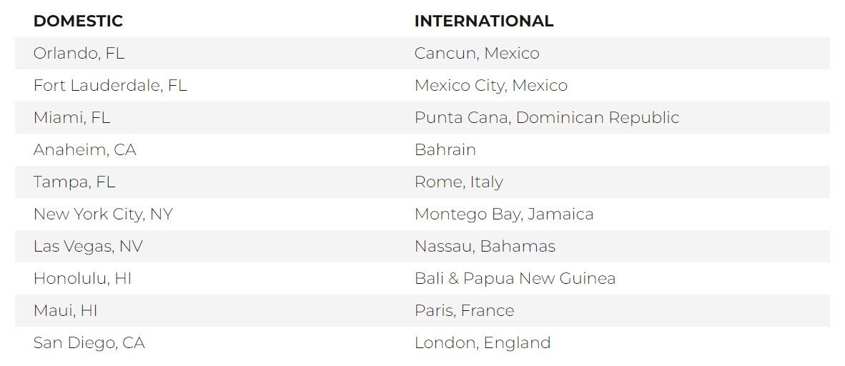The height and width of the screenshot is (366, 845).
Task: Select Orlando, FL in the list
Action: coord(79,54)
